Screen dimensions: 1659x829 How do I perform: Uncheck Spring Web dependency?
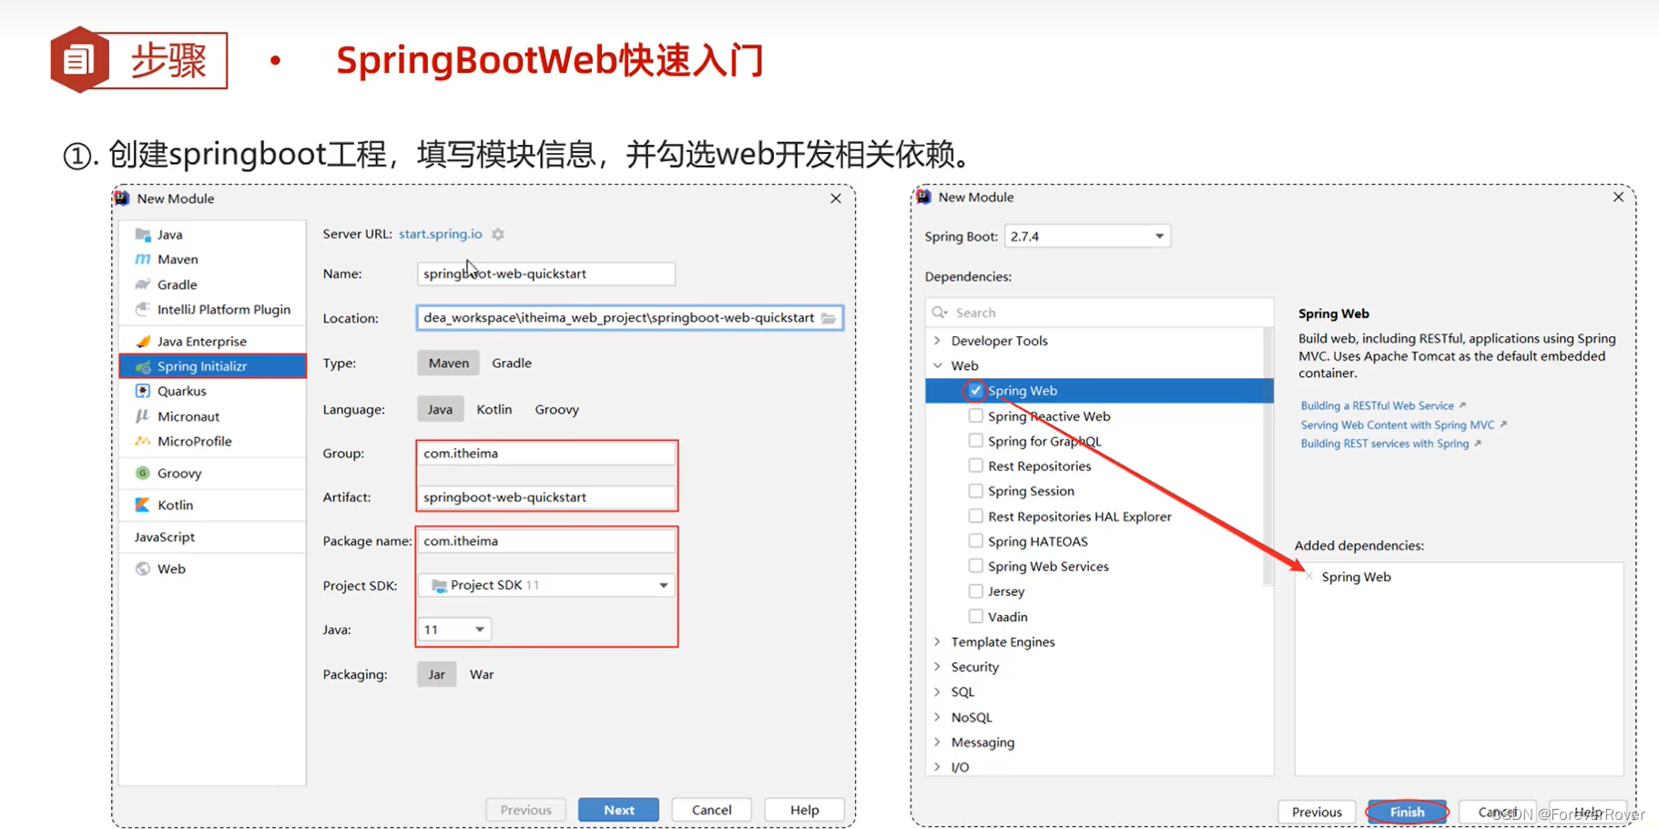[975, 391]
